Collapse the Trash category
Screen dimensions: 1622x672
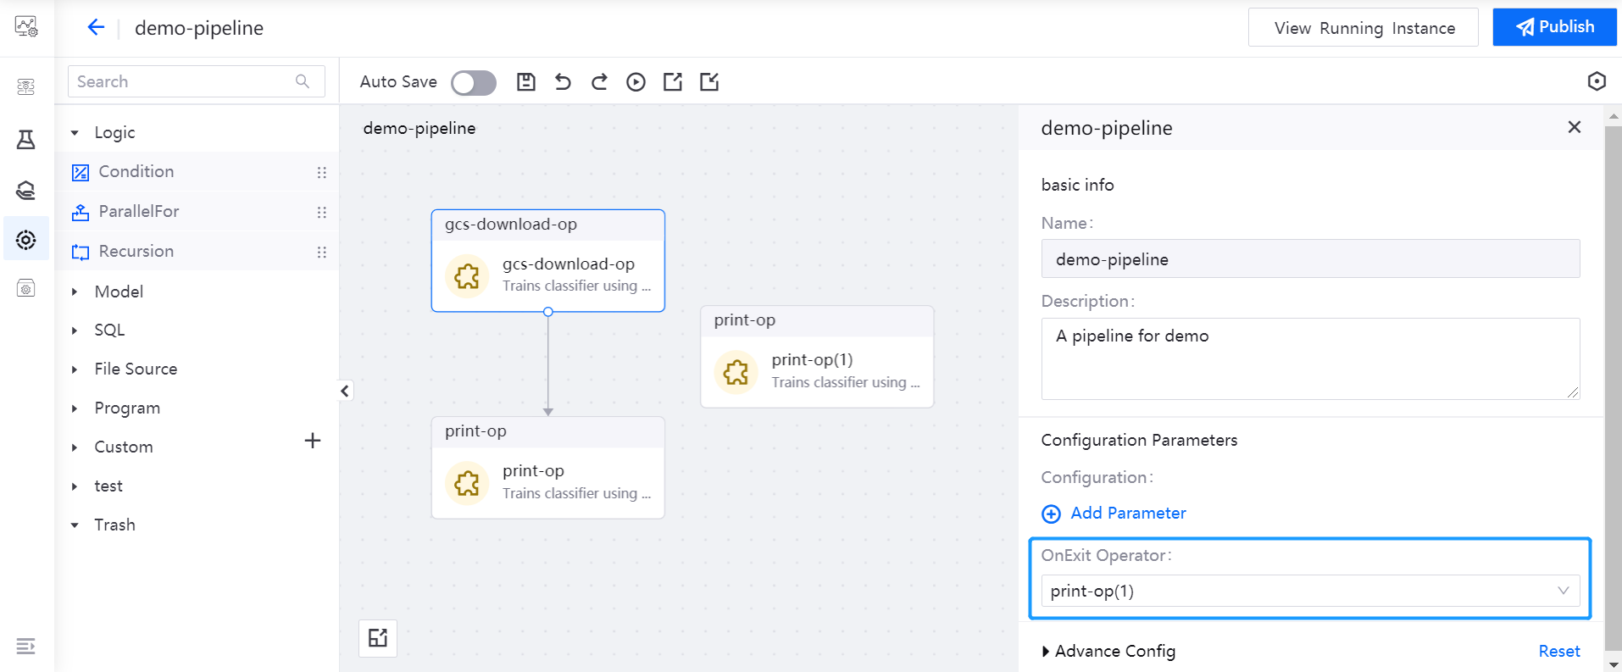point(75,525)
